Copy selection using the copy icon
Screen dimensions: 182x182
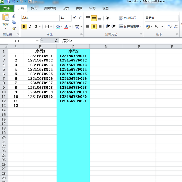[14, 22]
